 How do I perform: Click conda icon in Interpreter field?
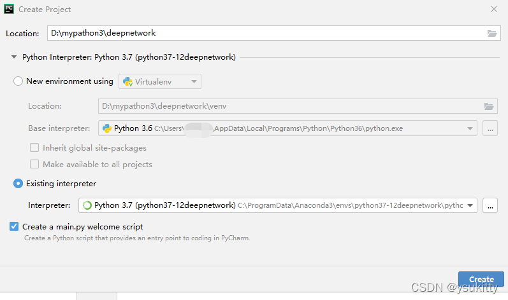coord(87,205)
